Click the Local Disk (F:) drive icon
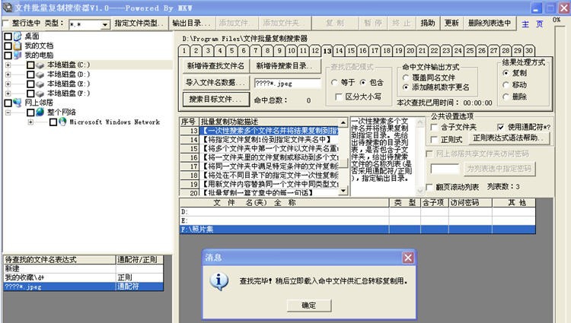The width and height of the screenshot is (571, 323). coord(41,93)
